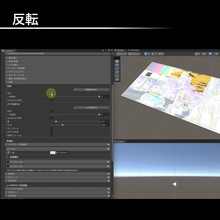The height and width of the screenshot is (220, 220).
Task: Open gear menu for リムシェード
Action: click(x=108, y=177)
